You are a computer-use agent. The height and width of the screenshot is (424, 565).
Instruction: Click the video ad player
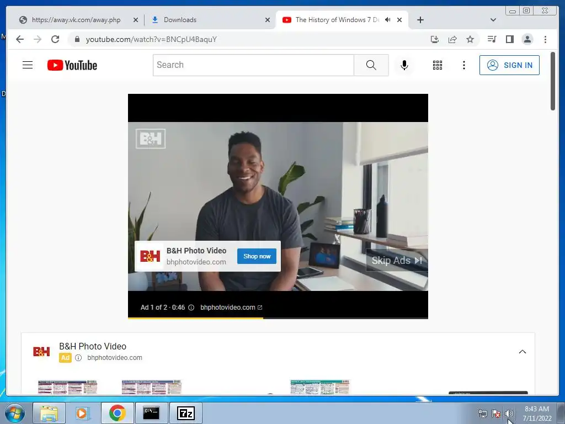(x=278, y=206)
